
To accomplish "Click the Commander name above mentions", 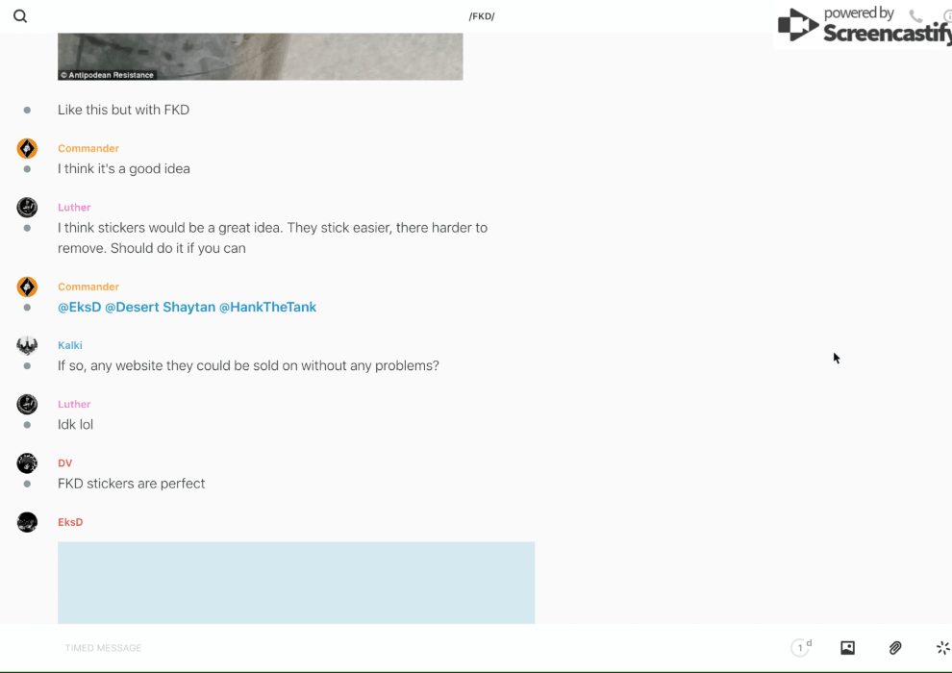I will point(88,287).
